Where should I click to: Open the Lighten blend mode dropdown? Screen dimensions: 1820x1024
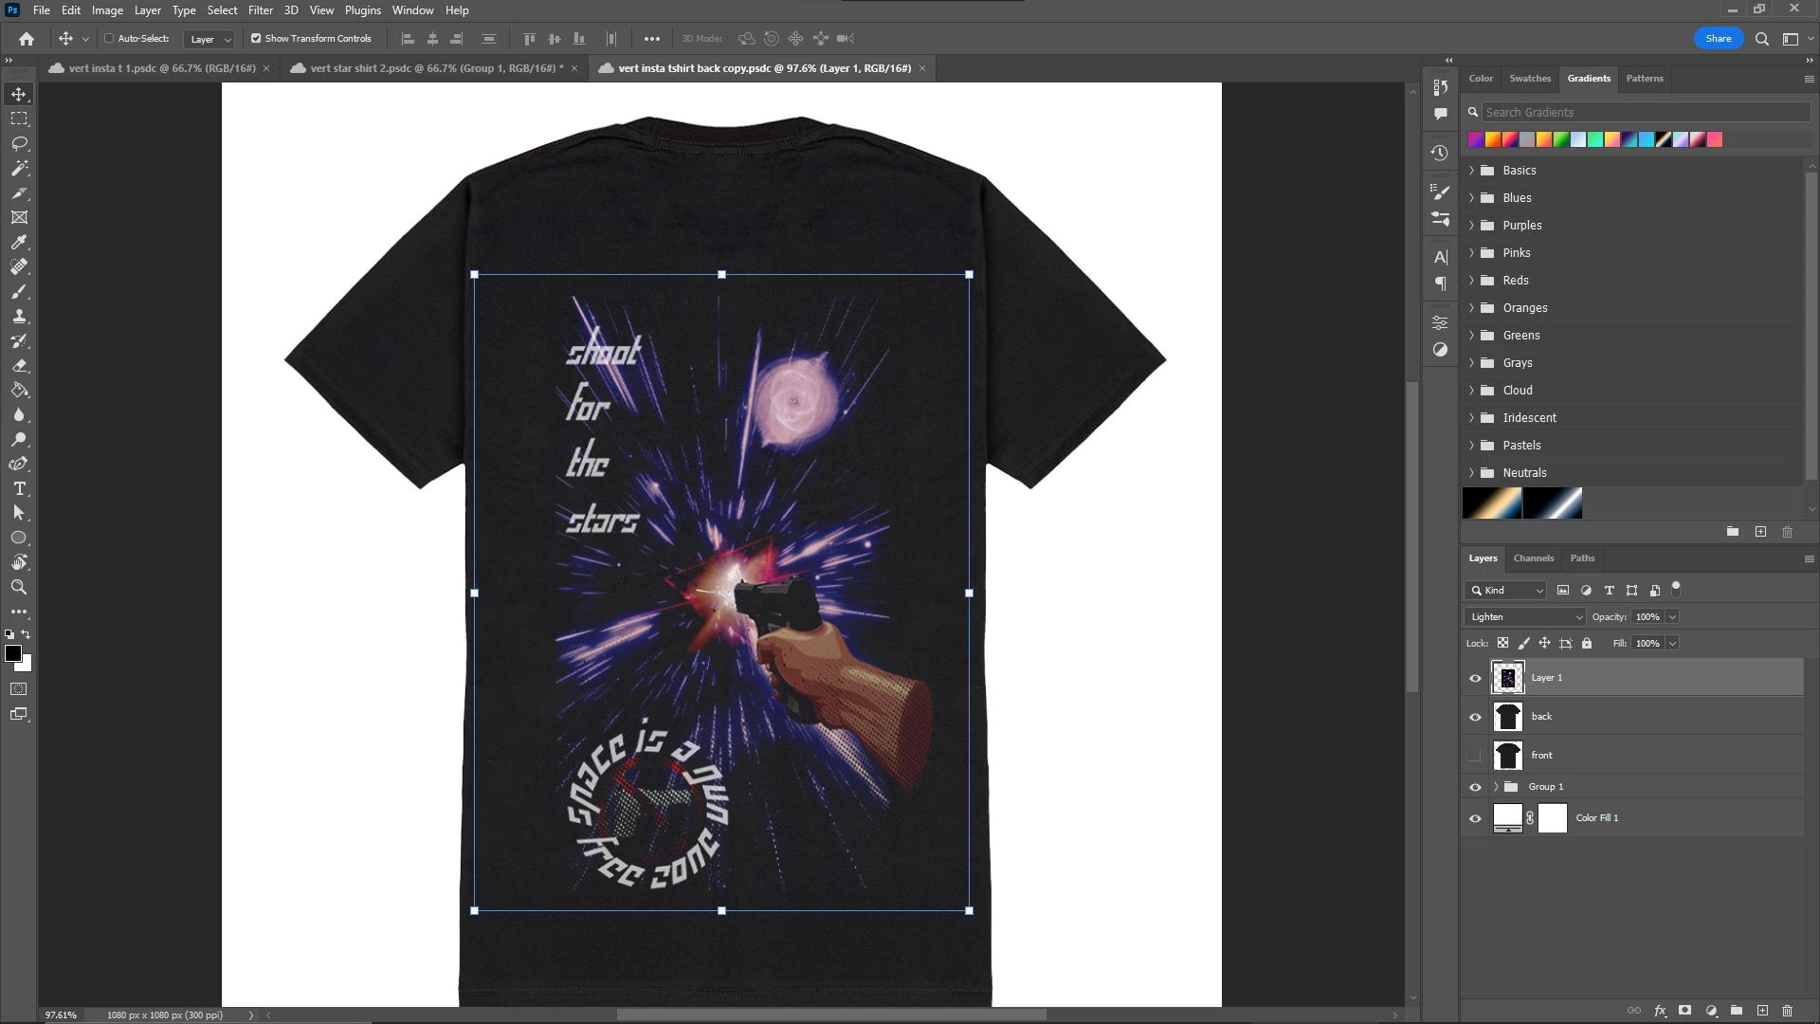click(x=1524, y=617)
